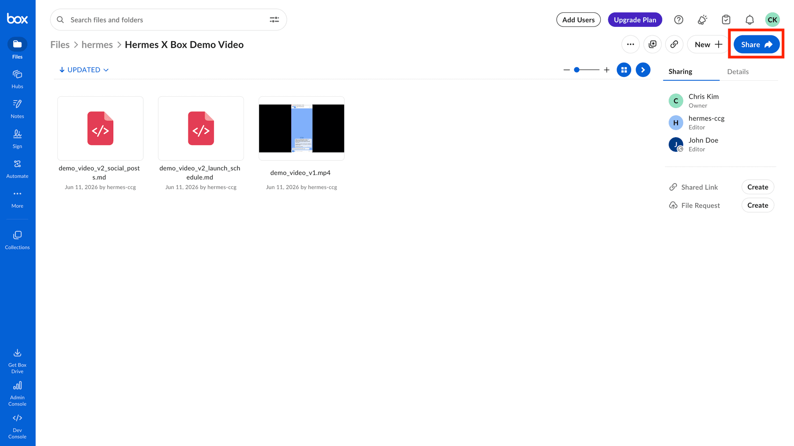Go to hermes breadcrumb folder
The height and width of the screenshot is (446, 794).
97,45
